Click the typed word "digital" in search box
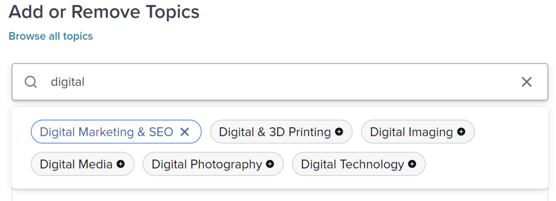556x201 pixels. [x=67, y=82]
